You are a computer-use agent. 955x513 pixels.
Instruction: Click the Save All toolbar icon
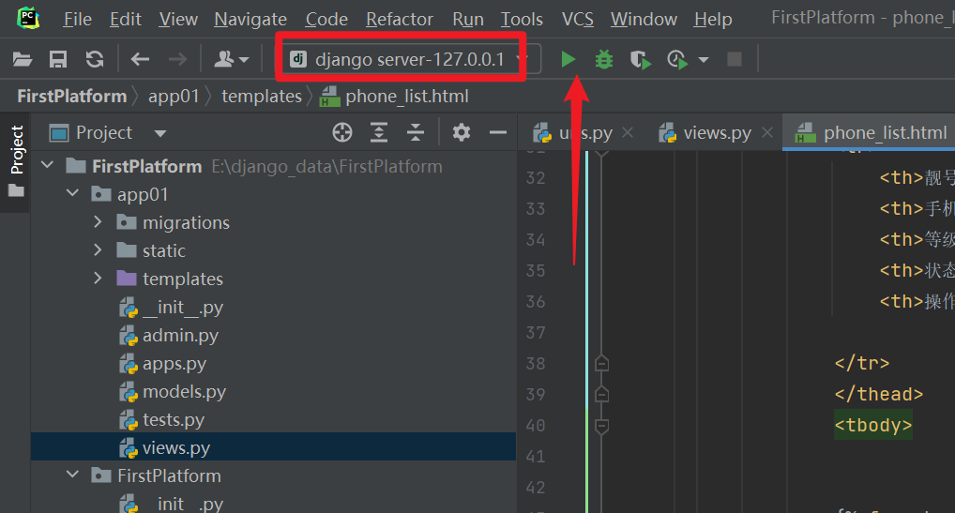tap(58, 59)
